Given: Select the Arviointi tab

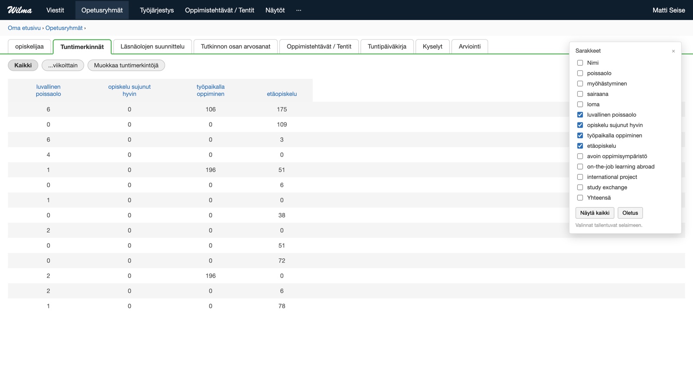Looking at the screenshot, I should click(x=470, y=46).
